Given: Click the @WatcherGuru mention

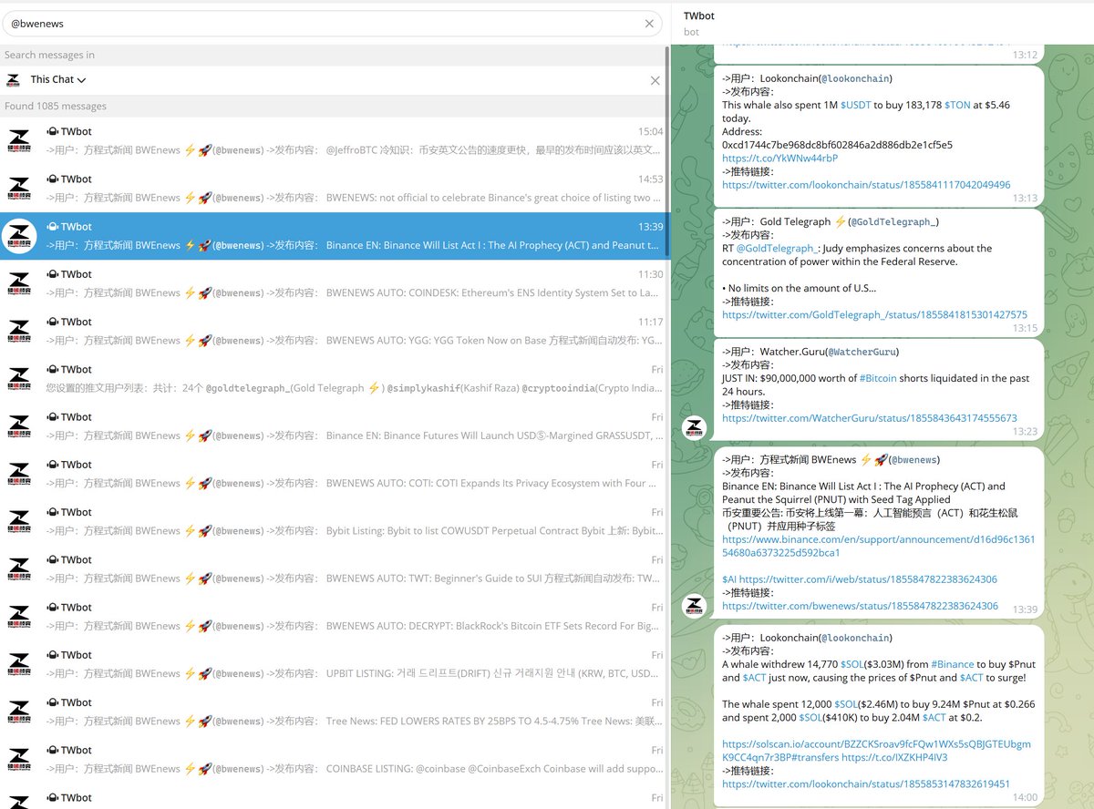Looking at the screenshot, I should [862, 352].
